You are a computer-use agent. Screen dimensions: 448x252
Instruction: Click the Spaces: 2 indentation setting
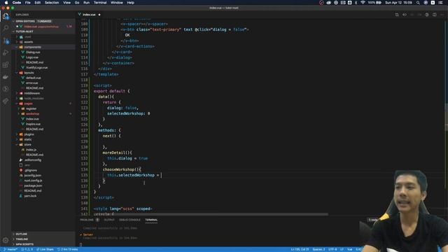click(x=318, y=249)
